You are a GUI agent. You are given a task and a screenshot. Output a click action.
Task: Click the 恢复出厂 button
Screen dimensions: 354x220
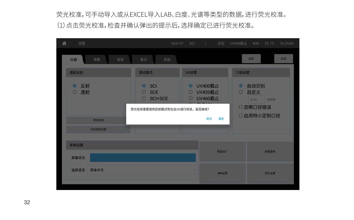pos(222,152)
